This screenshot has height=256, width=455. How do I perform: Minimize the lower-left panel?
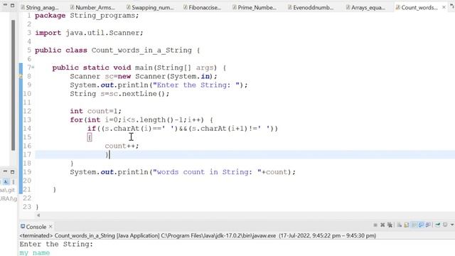(x=5, y=171)
